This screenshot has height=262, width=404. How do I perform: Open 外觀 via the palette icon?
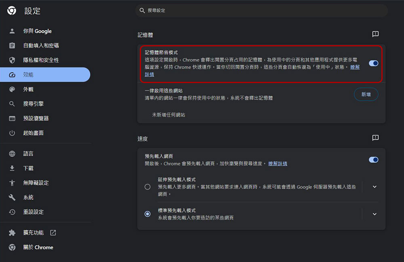[11, 89]
